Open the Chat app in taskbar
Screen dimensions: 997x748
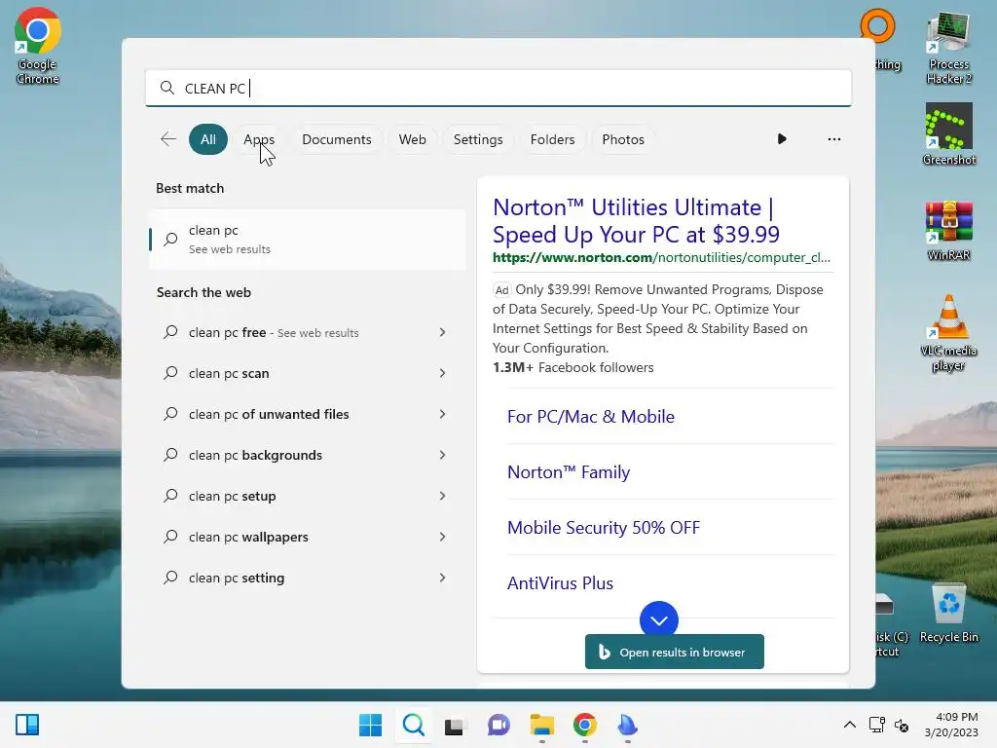point(498,725)
